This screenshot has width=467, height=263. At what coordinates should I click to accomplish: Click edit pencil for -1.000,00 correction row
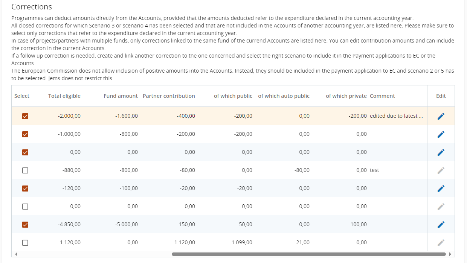(x=441, y=134)
